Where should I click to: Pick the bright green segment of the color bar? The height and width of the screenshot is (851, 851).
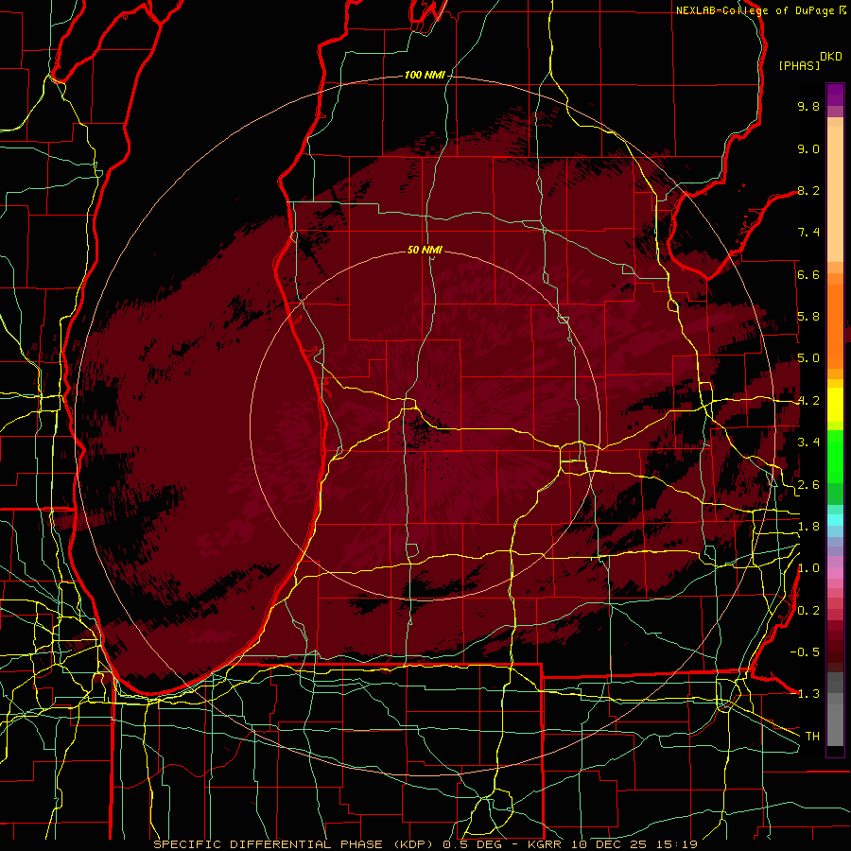835,456
